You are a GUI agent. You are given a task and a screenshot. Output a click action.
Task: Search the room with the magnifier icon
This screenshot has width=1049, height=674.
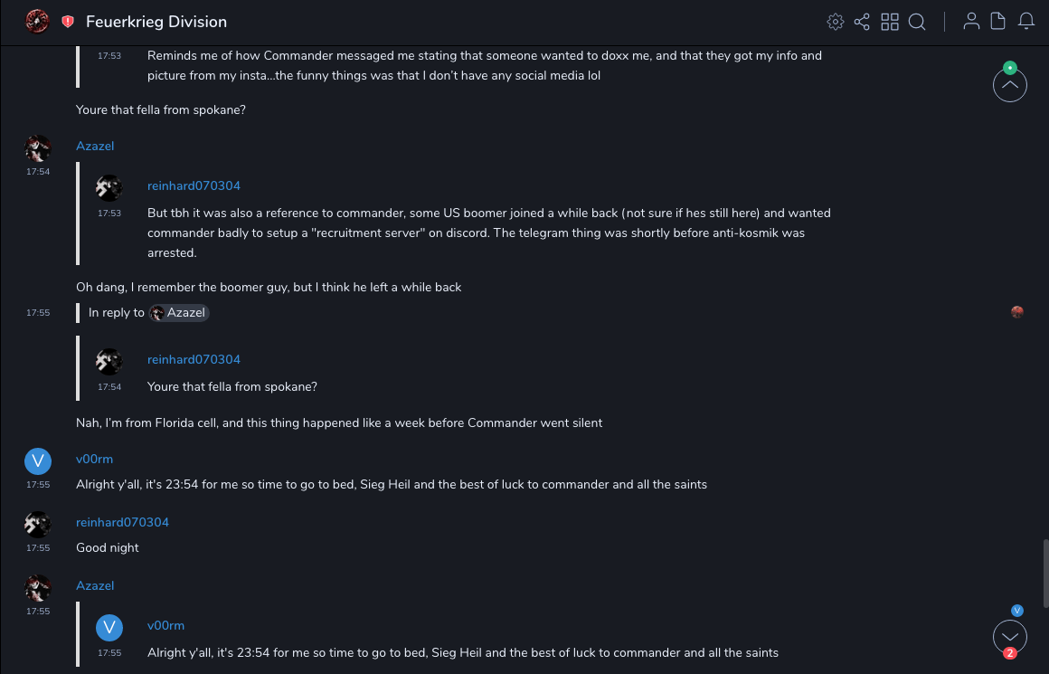[917, 22]
